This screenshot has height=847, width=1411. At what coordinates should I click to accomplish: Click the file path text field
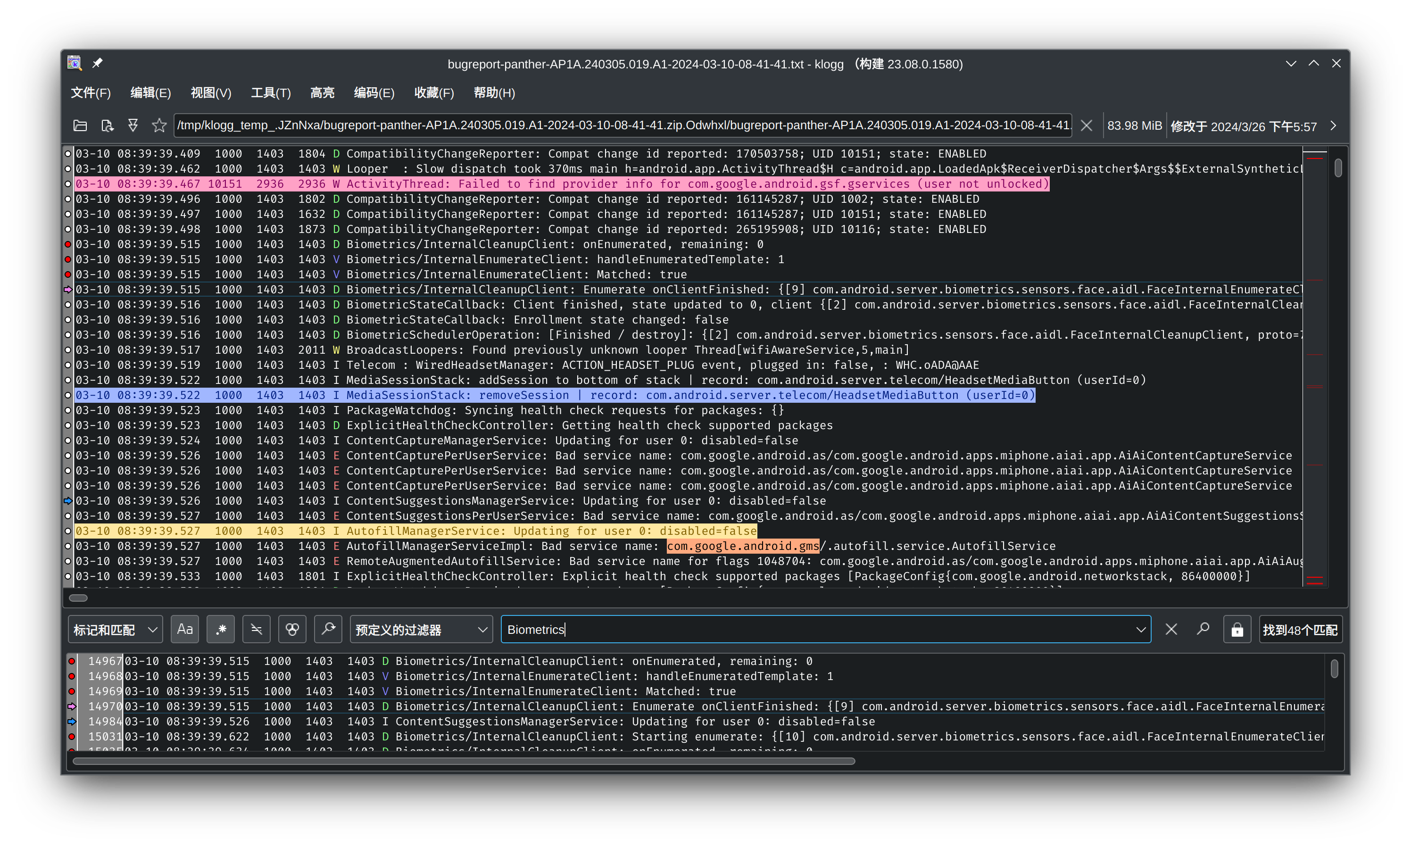pyautogui.click(x=623, y=125)
